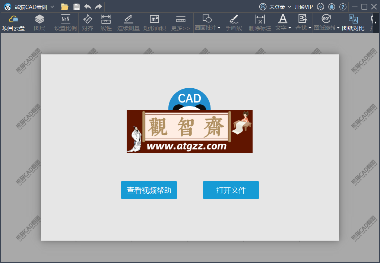Image resolution: width=380 pixels, height=263 pixels.
Task: Minimize the CAD viewer window
Action: pos(355,7)
